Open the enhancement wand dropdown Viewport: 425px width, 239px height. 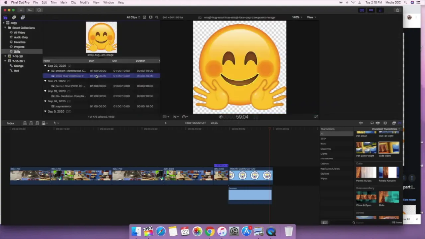(175, 117)
